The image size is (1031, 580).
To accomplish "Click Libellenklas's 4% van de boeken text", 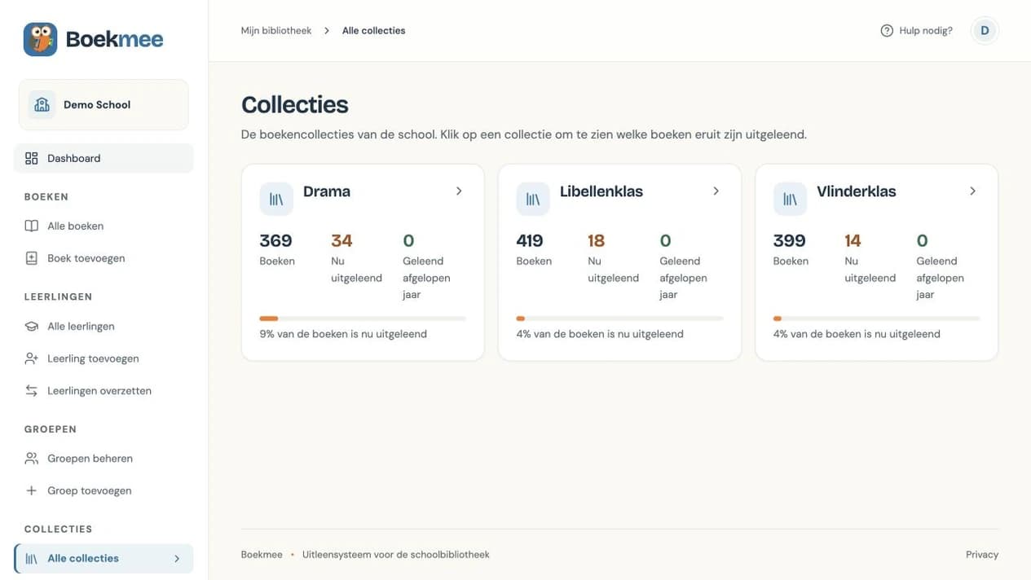I will [x=600, y=334].
